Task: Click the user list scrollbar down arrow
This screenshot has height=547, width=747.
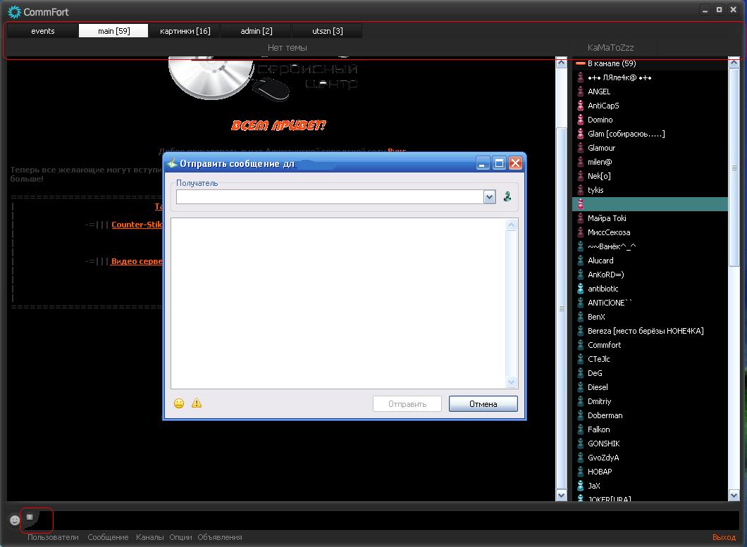Action: pos(734,496)
